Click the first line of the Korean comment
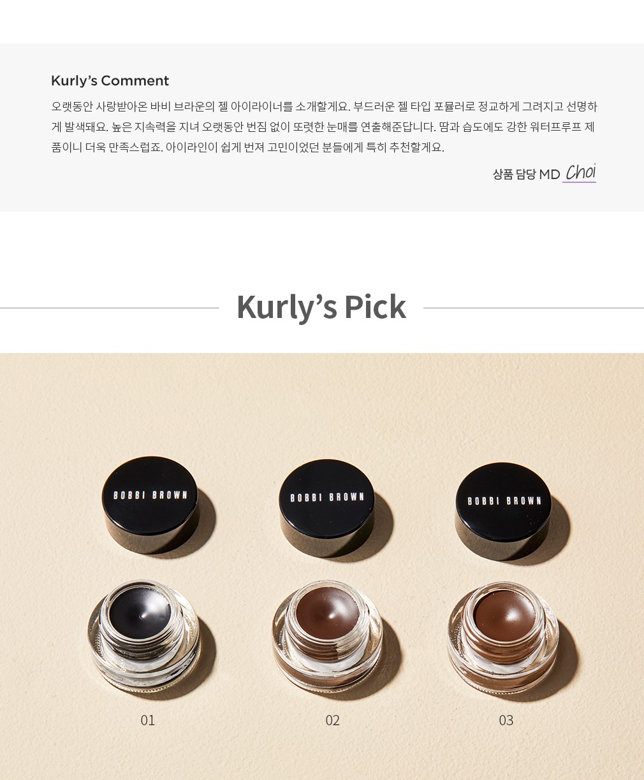 pos(324,106)
